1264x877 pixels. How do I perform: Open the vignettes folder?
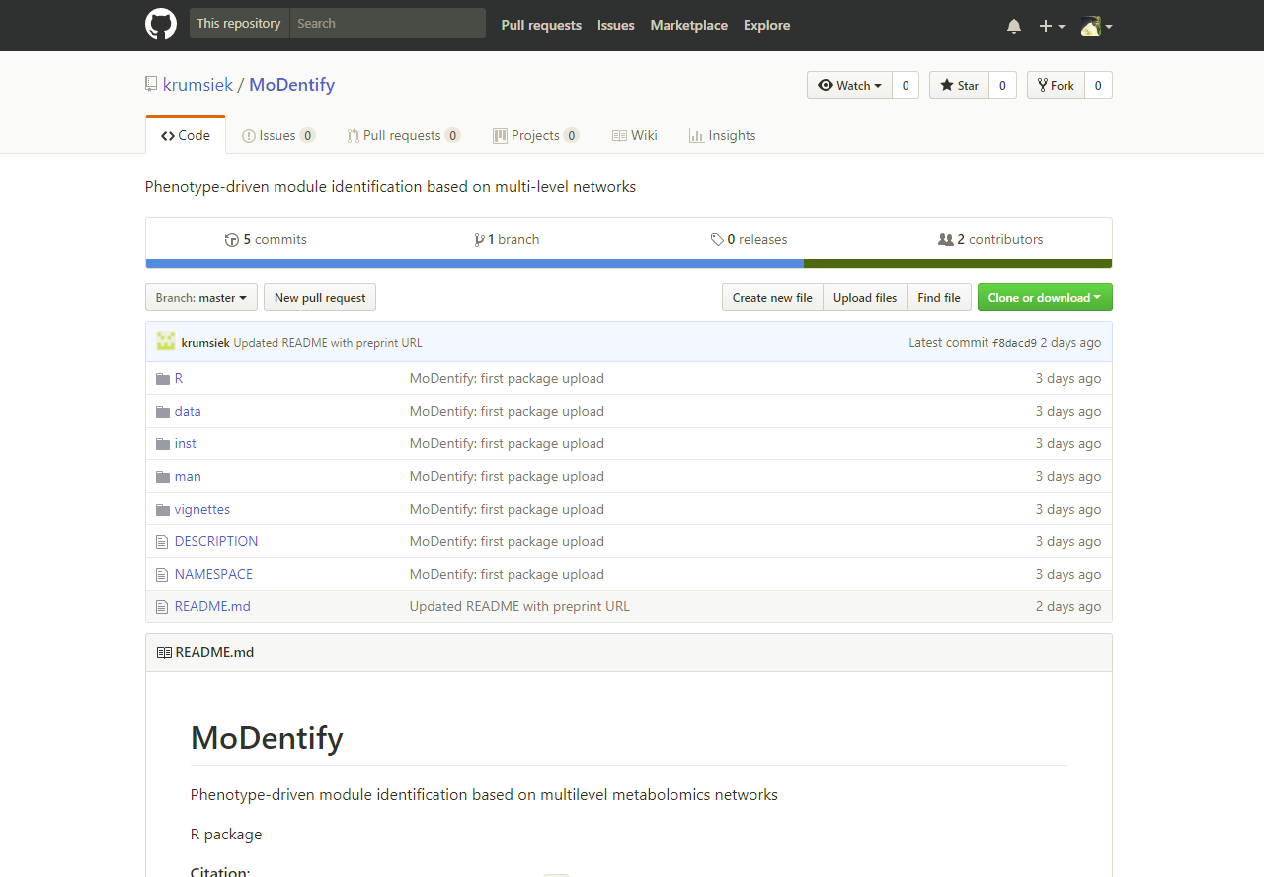[x=202, y=509]
